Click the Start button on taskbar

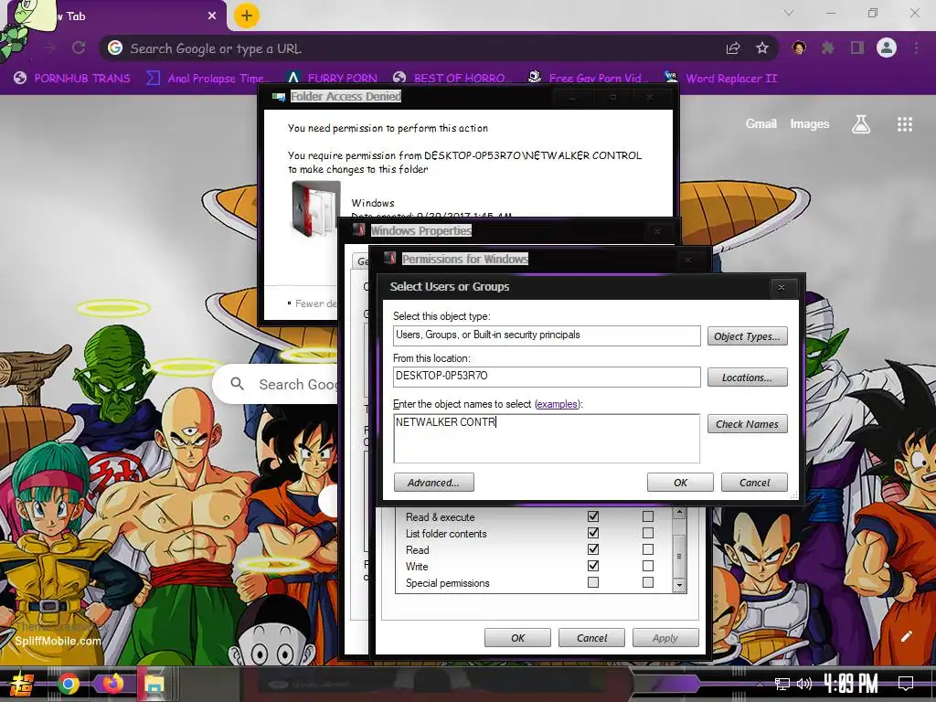tap(22, 684)
